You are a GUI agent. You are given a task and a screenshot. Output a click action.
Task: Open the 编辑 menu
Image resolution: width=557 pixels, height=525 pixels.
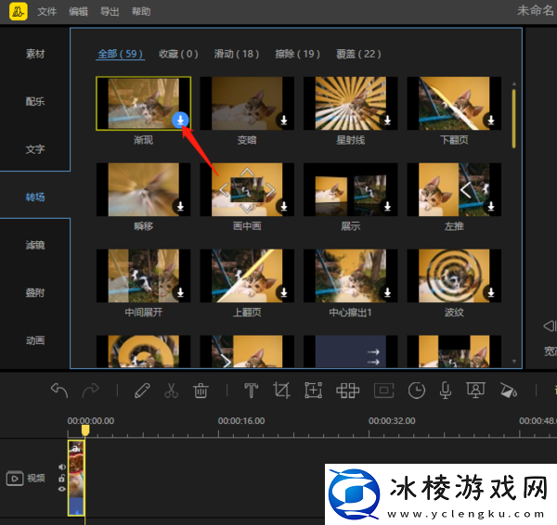(x=78, y=12)
